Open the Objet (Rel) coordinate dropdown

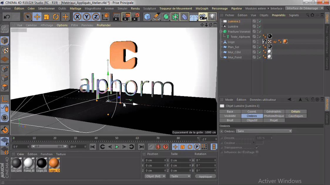(155, 177)
